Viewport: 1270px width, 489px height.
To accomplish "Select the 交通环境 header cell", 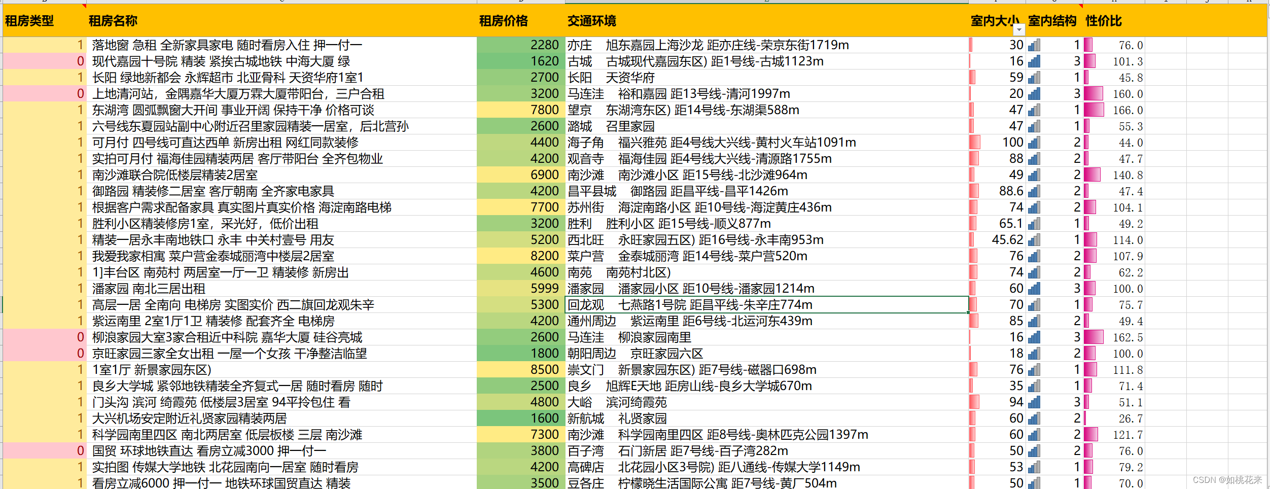I will pos(767,20).
